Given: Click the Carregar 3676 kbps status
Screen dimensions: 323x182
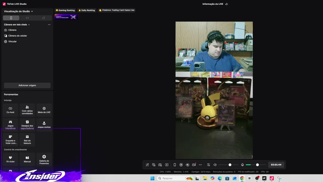Looking at the screenshot, I should point(201,172).
